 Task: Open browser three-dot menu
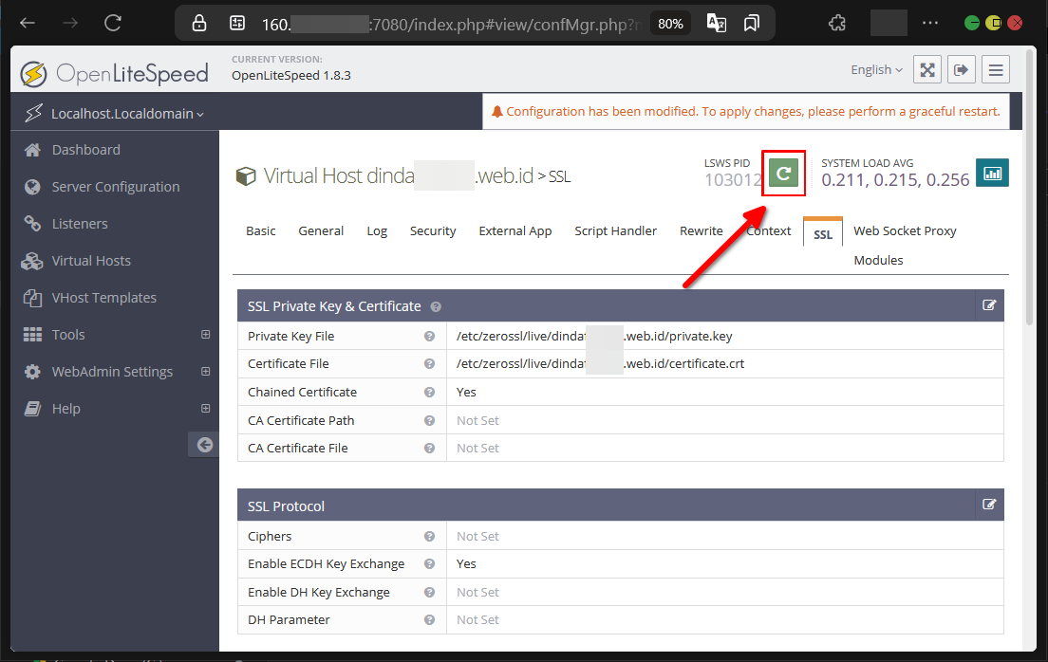pos(929,24)
